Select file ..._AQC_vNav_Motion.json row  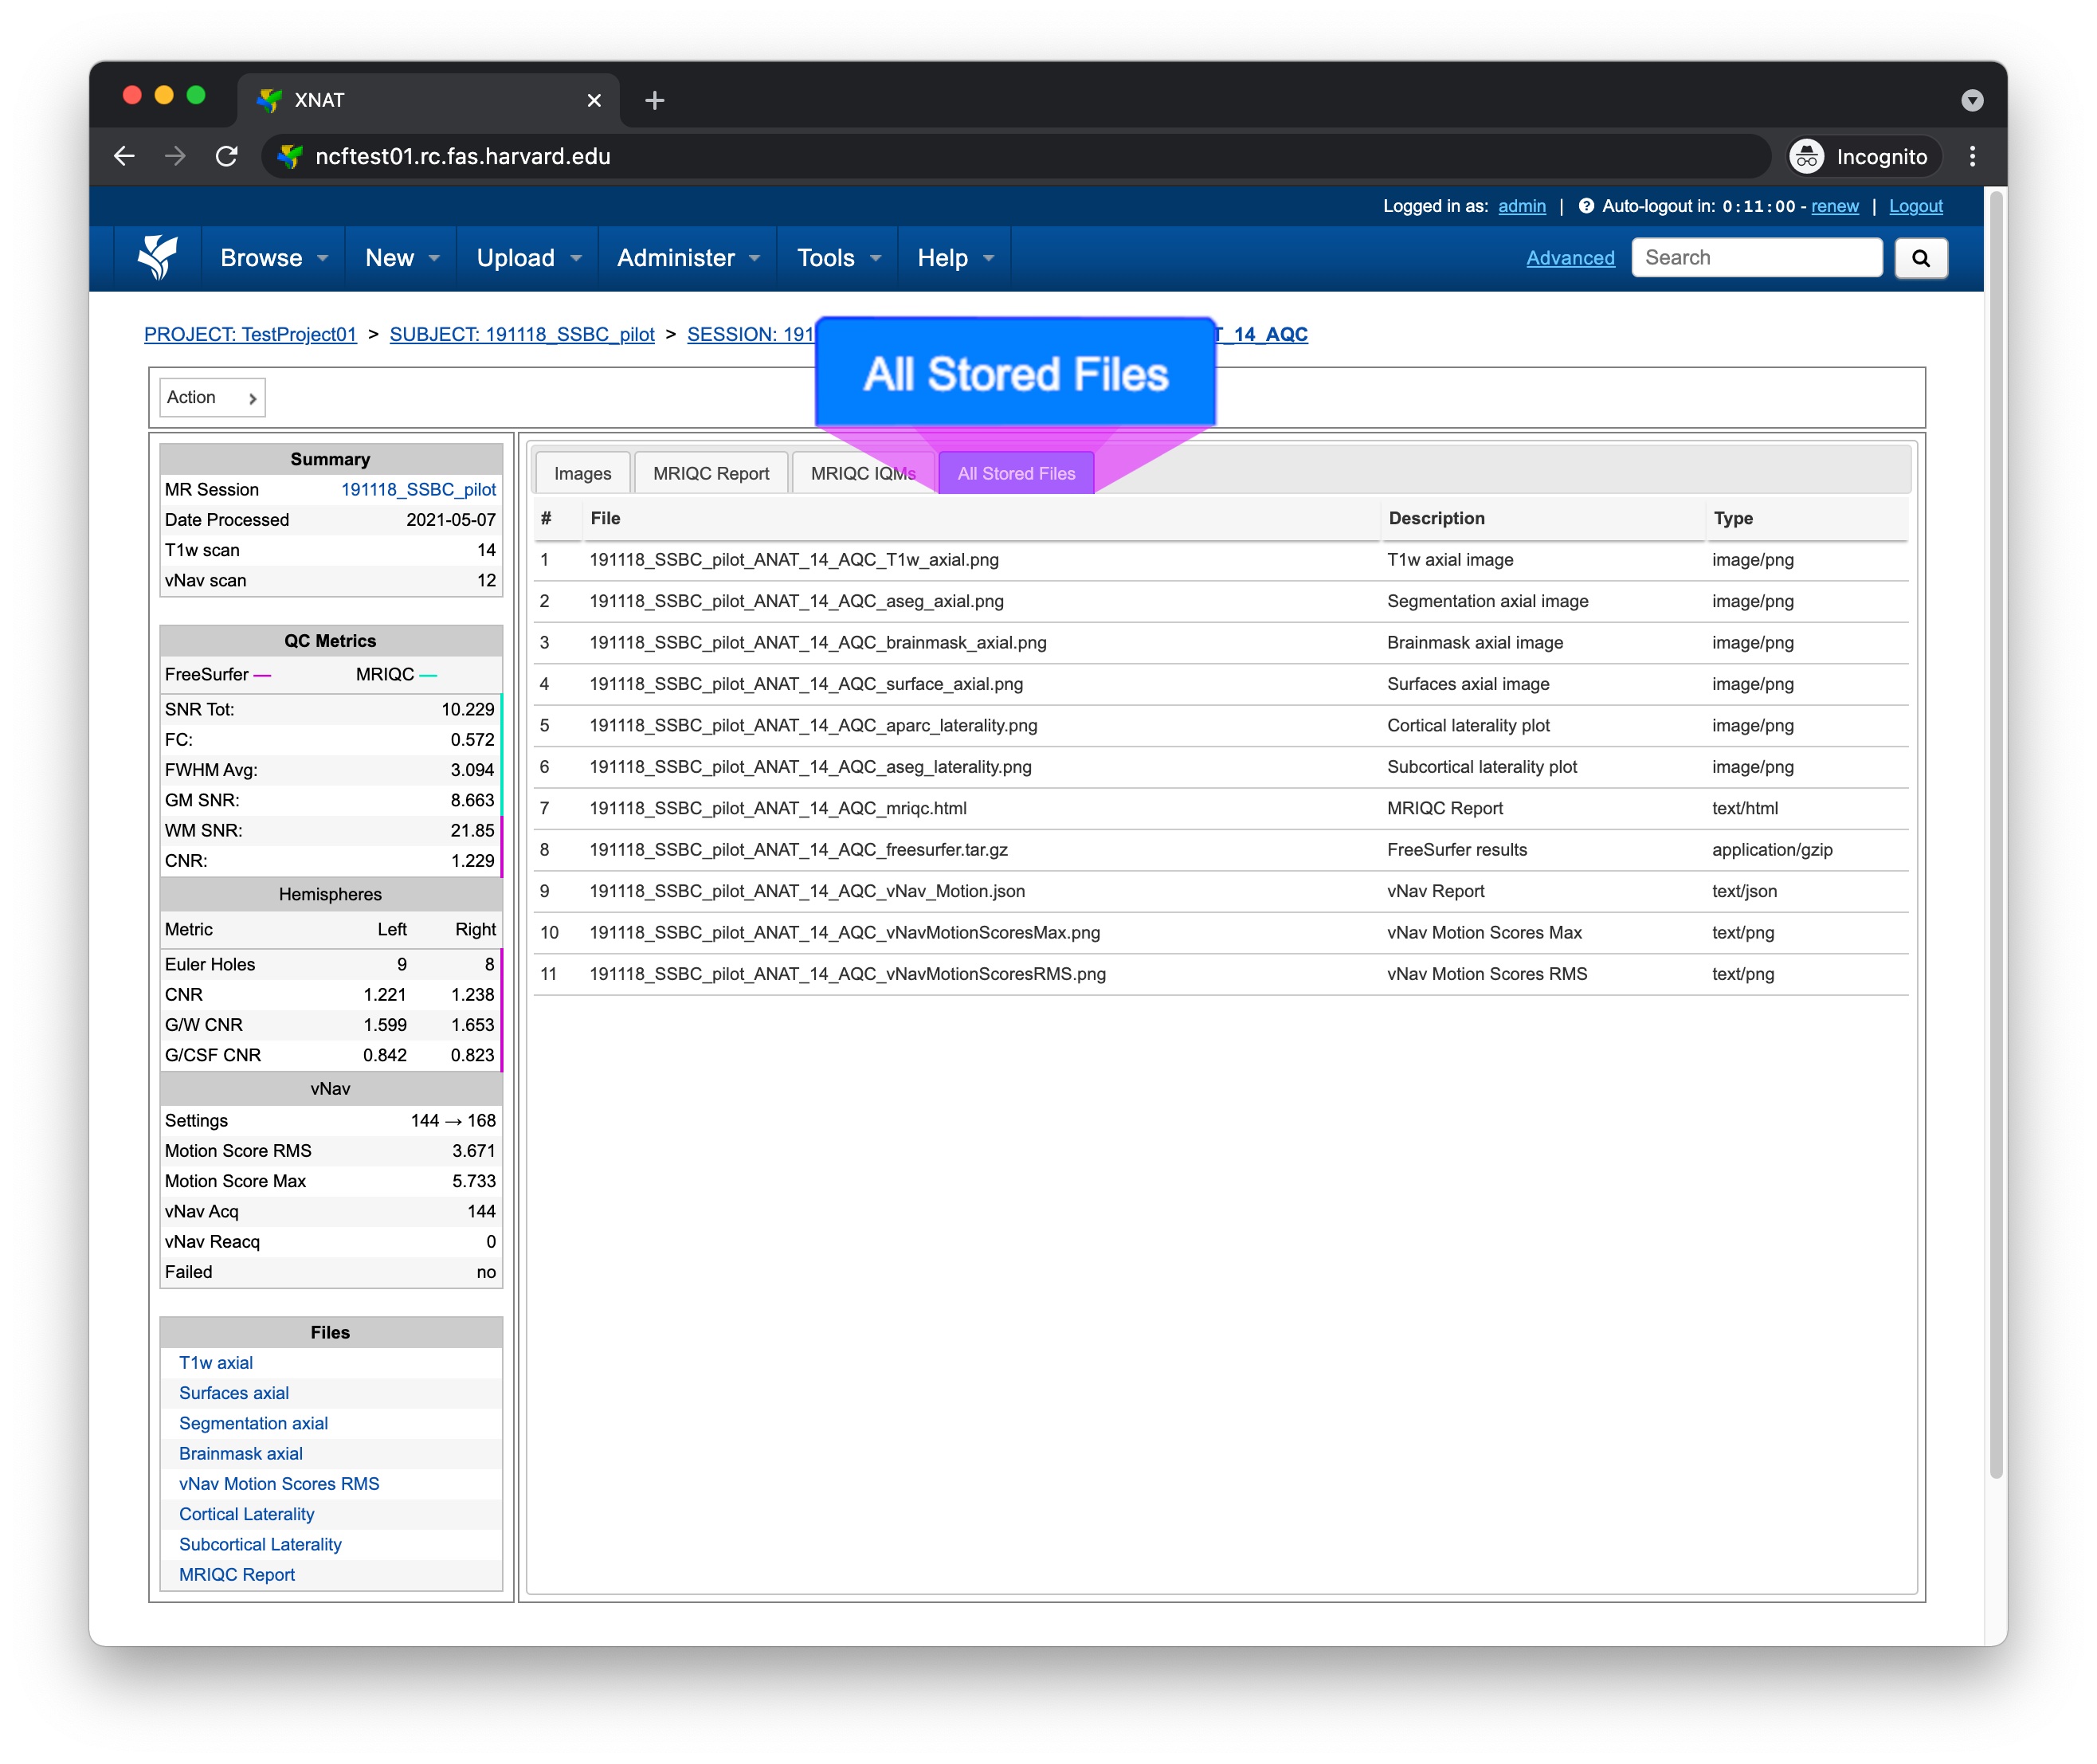(1220, 891)
